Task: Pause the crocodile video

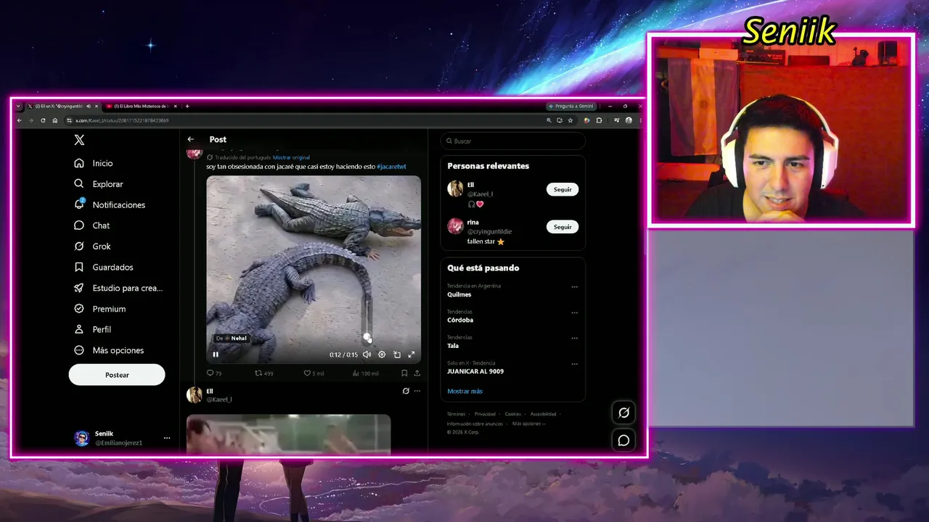Action: click(216, 355)
